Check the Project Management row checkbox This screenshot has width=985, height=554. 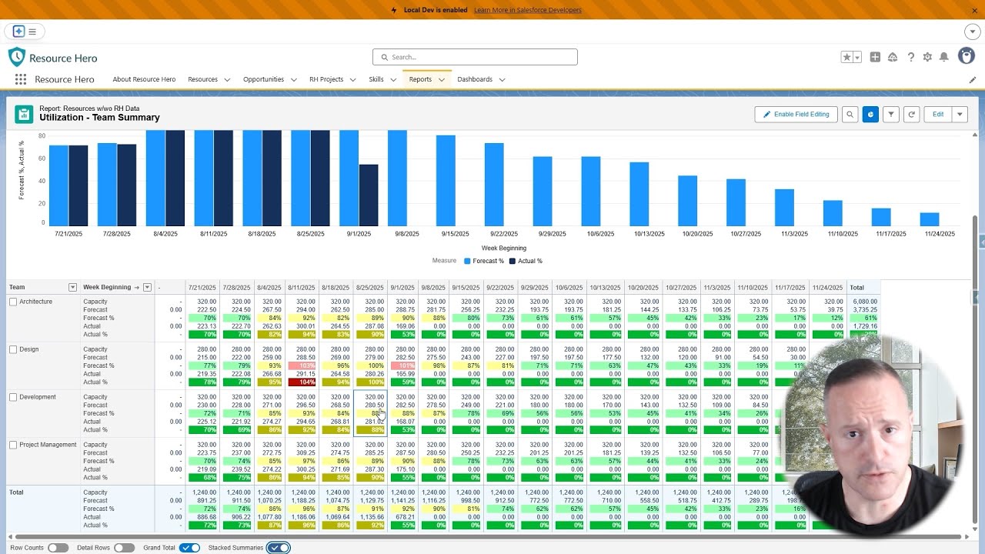point(13,445)
